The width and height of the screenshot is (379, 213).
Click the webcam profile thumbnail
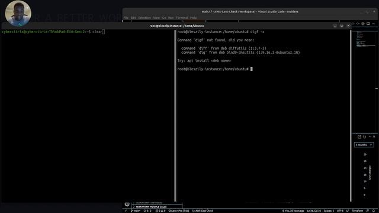(18, 13)
